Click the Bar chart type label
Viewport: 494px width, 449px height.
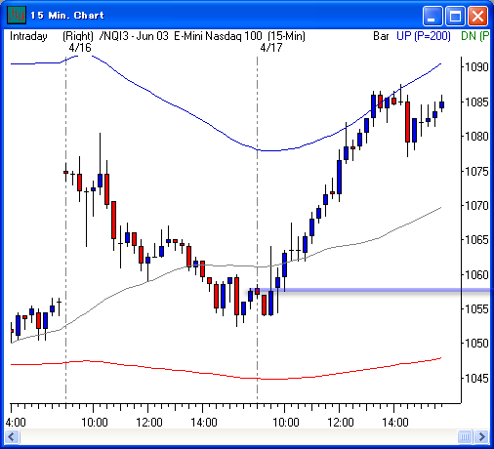tap(381, 36)
